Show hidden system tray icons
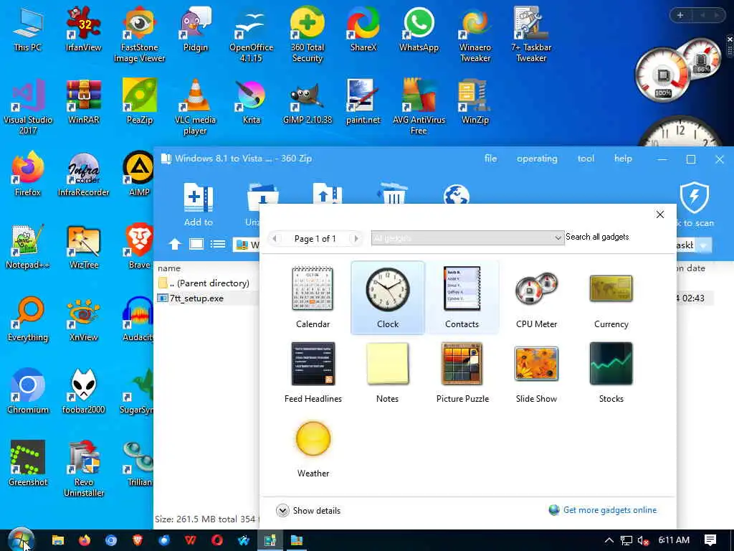 [x=609, y=540]
